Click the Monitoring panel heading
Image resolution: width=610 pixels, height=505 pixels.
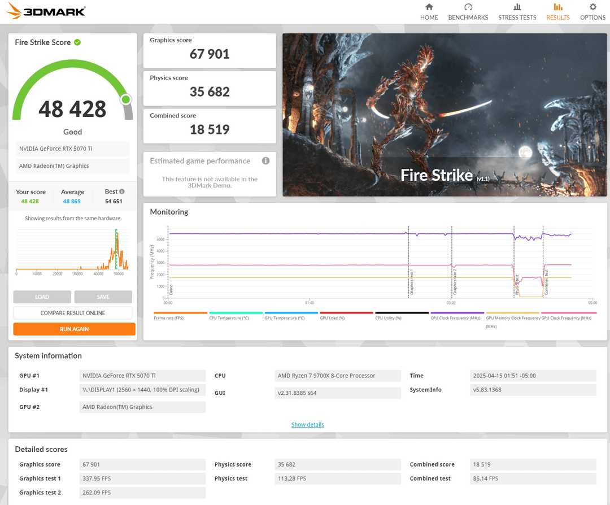[169, 212]
